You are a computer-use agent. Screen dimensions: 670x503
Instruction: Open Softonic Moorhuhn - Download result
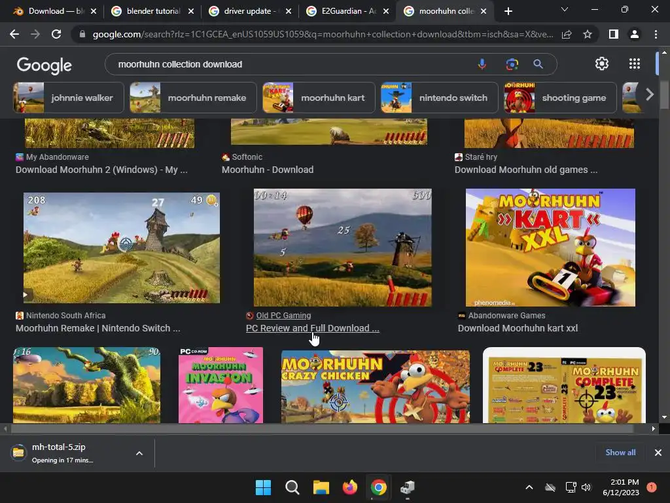[268, 170]
